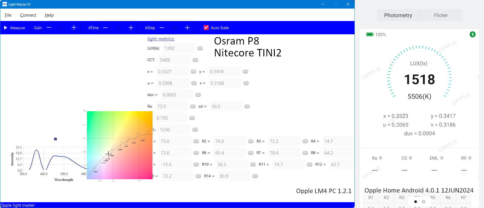The height and width of the screenshot is (208, 484).
Task: Click the help icon next to EML
Action: coord(442,158)
